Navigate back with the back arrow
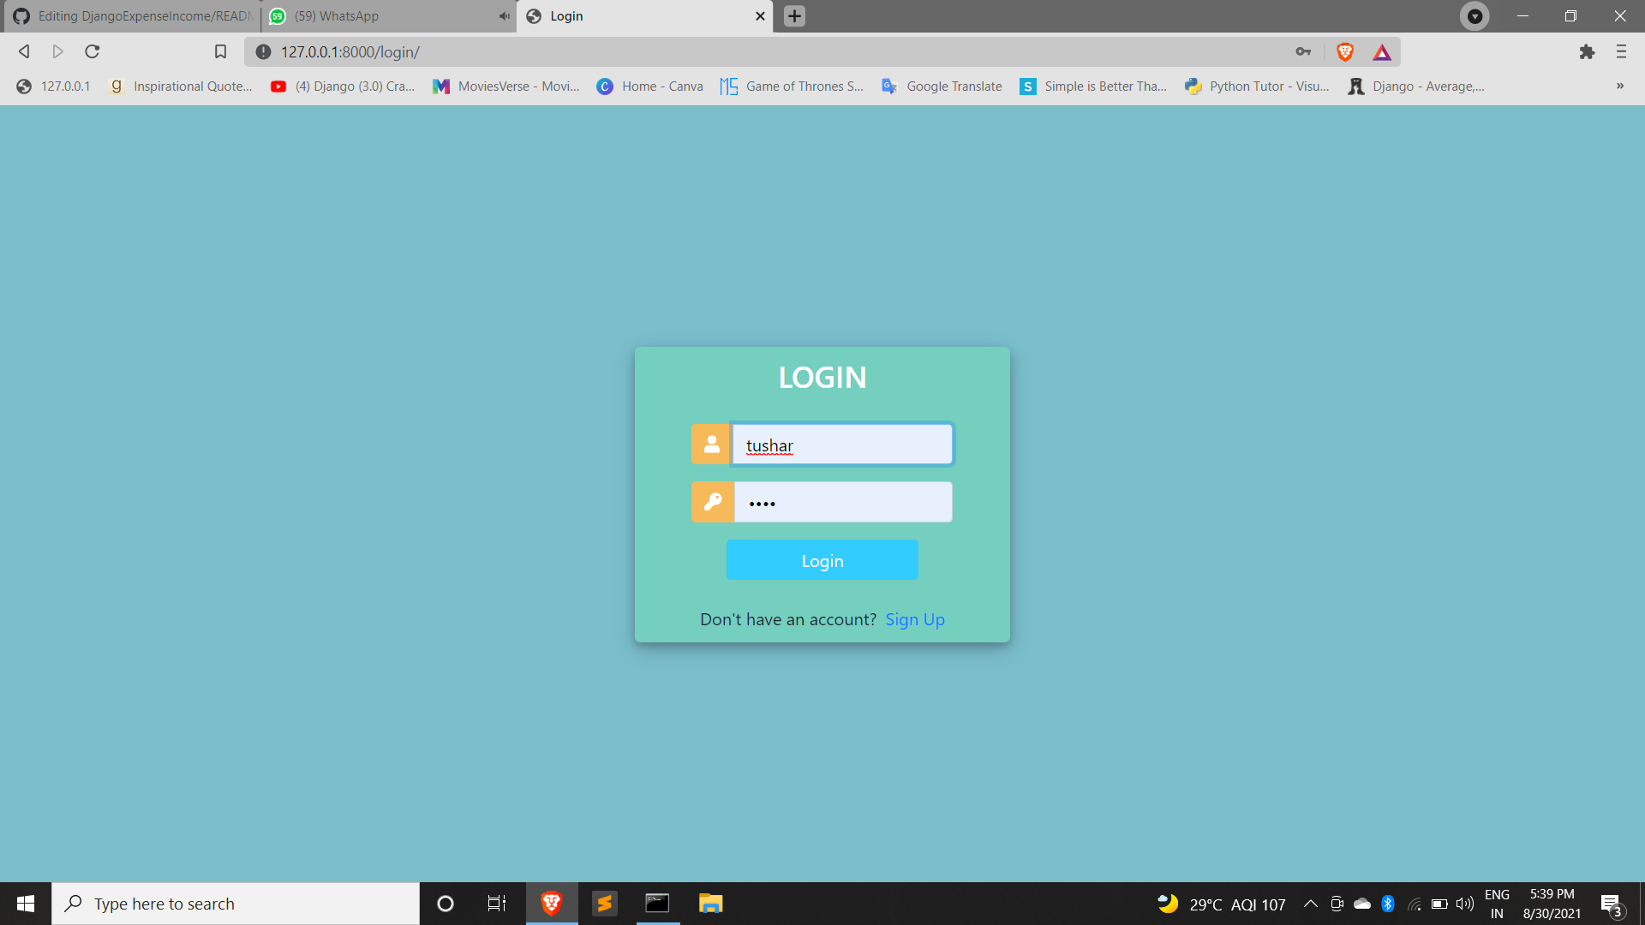Screen dimensions: 1645x925 [24, 51]
